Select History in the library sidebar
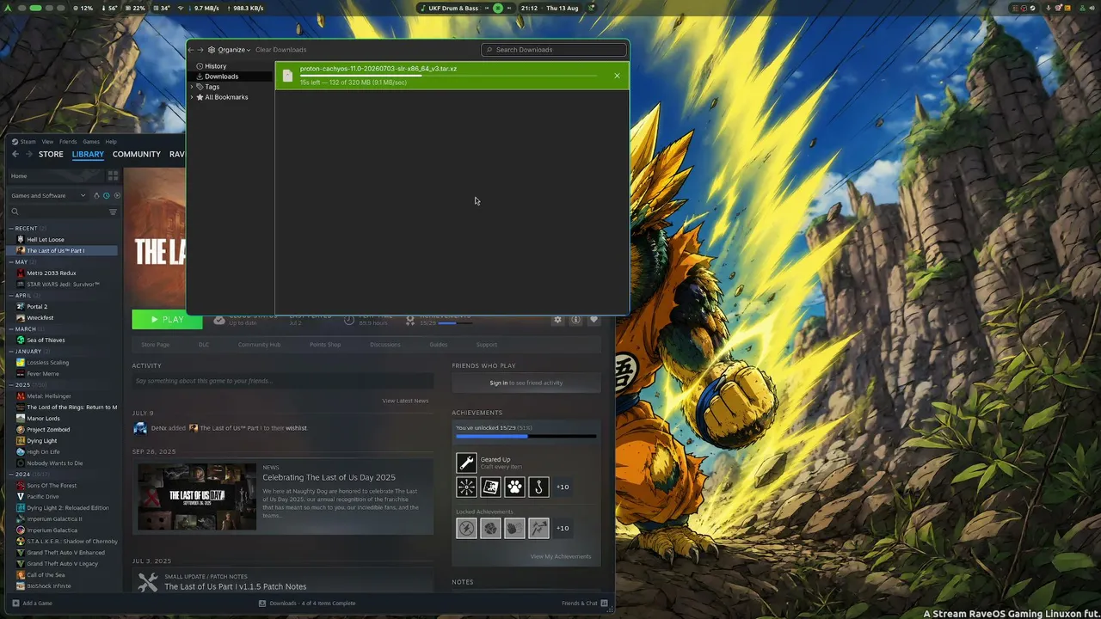The image size is (1101, 619). tap(216, 66)
